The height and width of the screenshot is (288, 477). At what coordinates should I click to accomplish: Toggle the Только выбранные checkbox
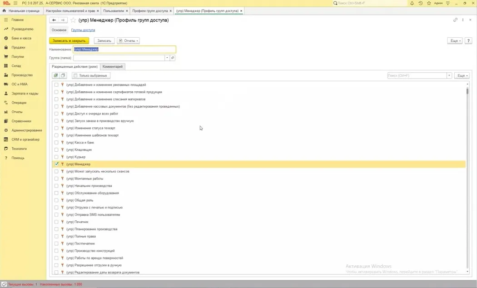[x=75, y=75]
